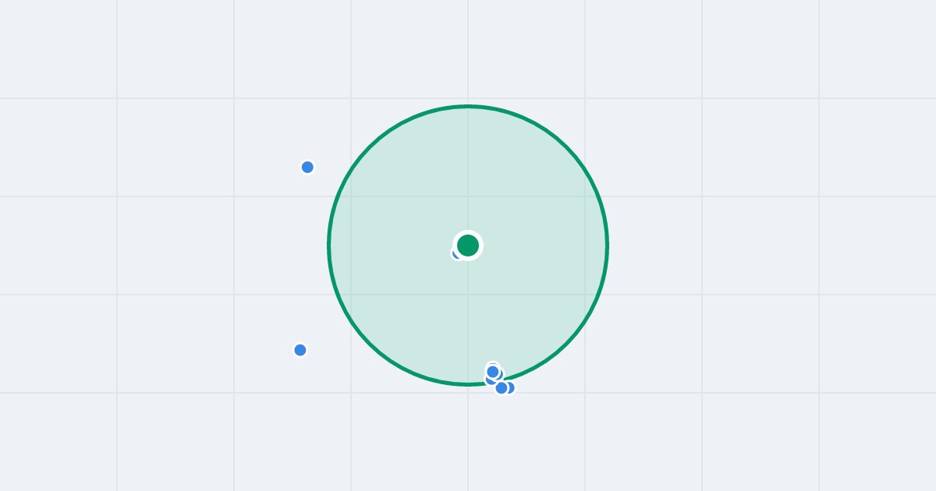Click the front blue dot just outside the circle's bottom edge

502,387
